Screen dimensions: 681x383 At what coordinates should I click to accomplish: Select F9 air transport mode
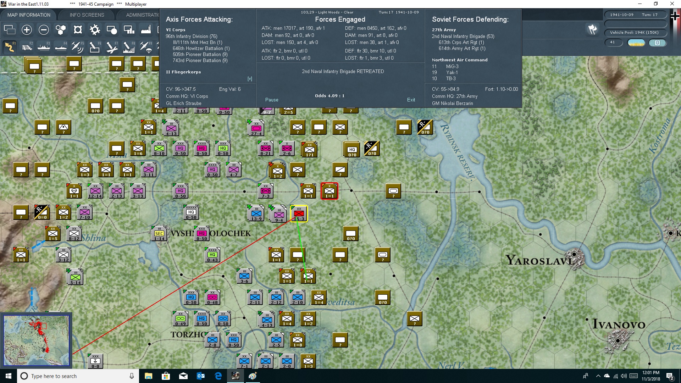pos(146,47)
